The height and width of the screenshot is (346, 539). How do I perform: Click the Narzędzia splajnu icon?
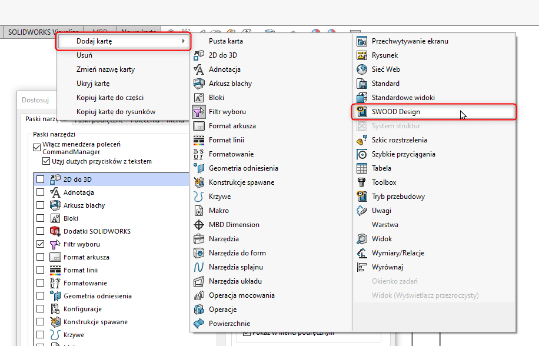tap(199, 267)
